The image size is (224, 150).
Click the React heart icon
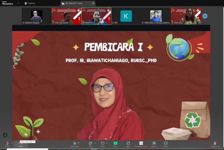[x=103, y=144]
